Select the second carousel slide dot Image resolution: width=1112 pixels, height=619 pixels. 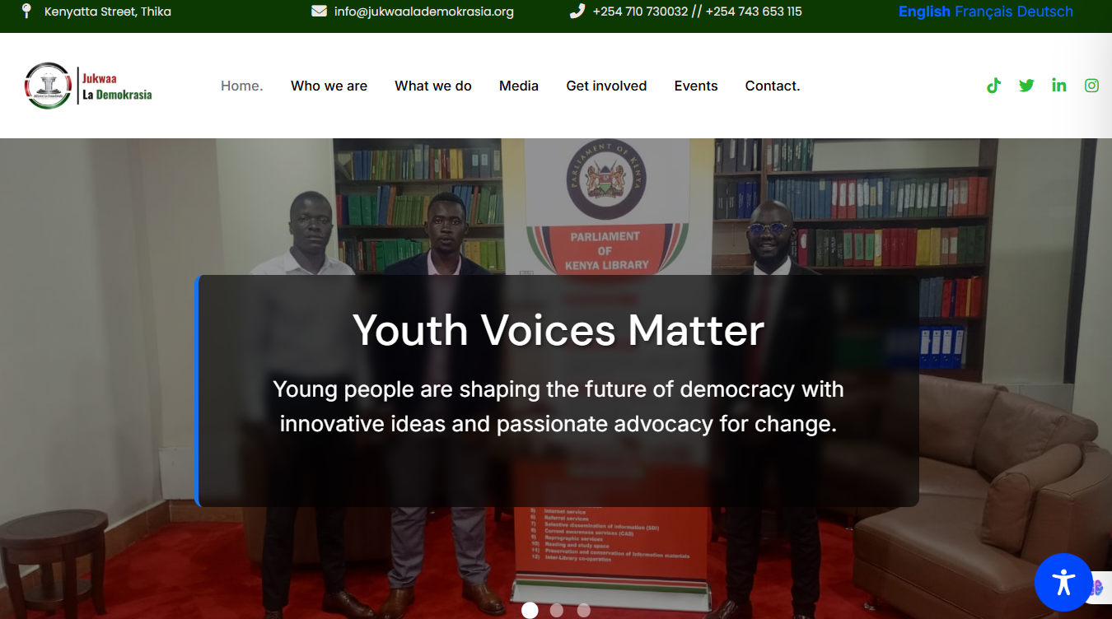[x=557, y=610]
